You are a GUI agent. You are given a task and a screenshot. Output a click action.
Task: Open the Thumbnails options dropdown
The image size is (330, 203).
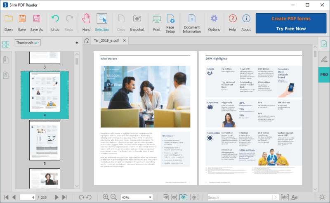pos(28,43)
